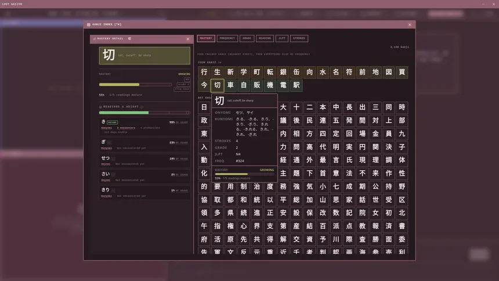Select the 委 kanji tile
Screen dimensions: 499x281
point(402,239)
